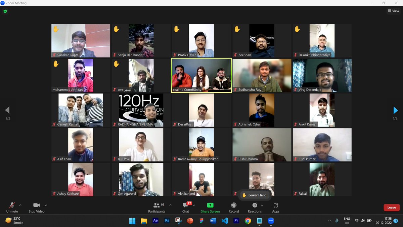Click the name label "L sai kumar"
This screenshot has width=403, height=227.
tap(307, 159)
